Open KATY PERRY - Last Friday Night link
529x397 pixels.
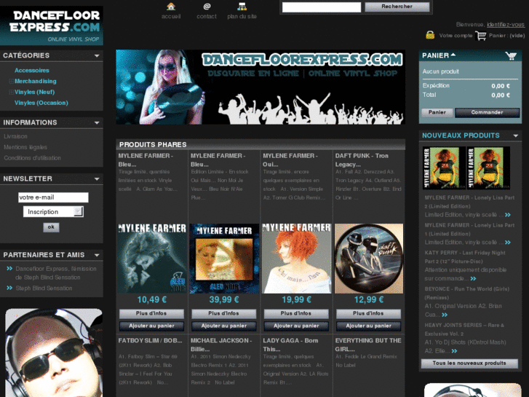tap(465, 257)
